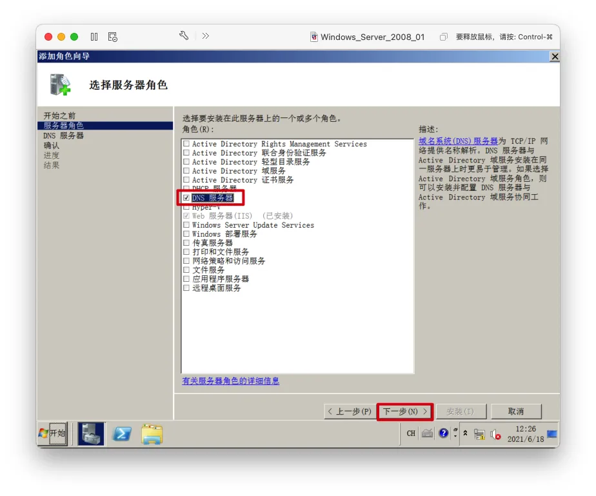Open the 开始 Start menu

click(x=52, y=433)
